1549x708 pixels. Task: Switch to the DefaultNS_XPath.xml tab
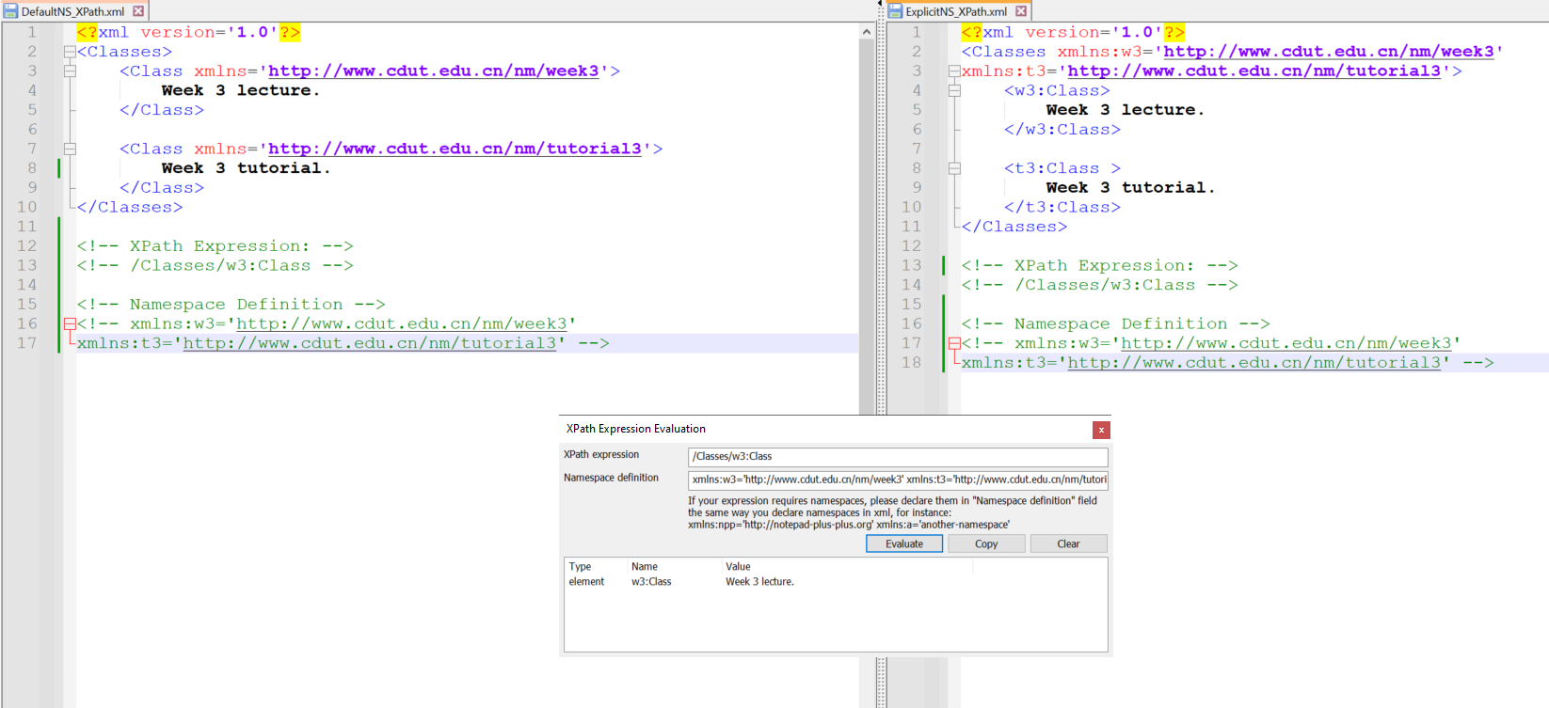pyautogui.click(x=72, y=11)
